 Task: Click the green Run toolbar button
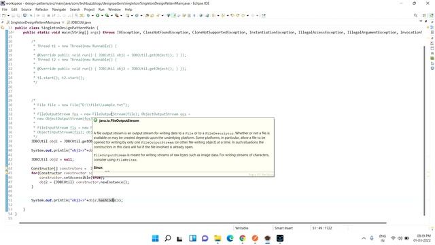pyautogui.click(x=98, y=16)
